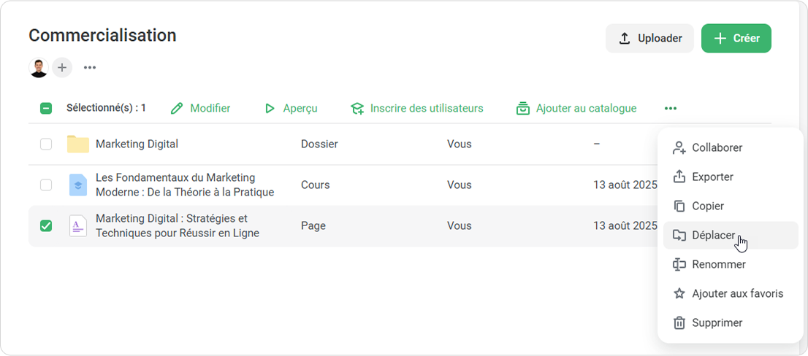
Task: Open Aperçu preview for the selected item
Action: [291, 108]
